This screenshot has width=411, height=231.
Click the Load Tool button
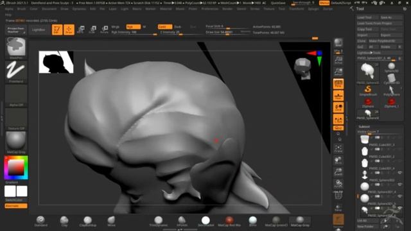tap(367, 17)
